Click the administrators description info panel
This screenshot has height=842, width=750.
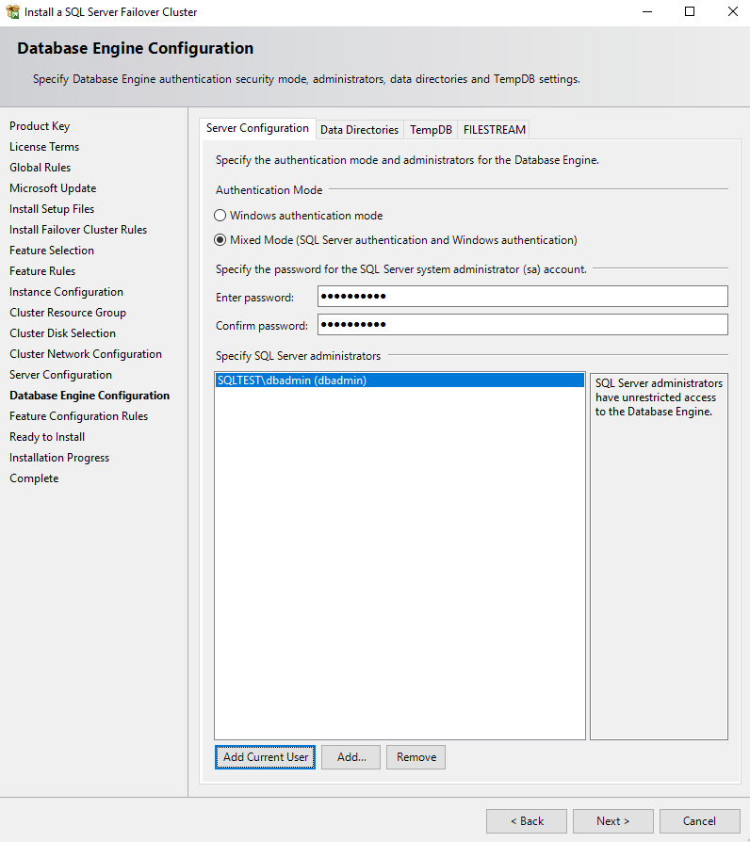coord(659,557)
